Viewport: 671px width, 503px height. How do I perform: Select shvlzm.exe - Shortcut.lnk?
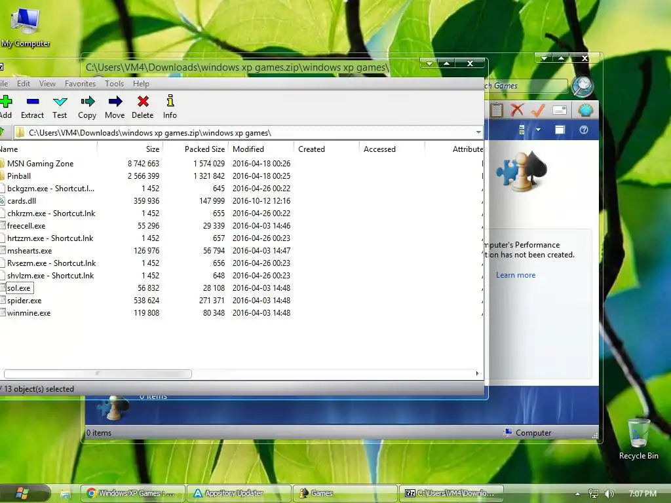tap(50, 275)
